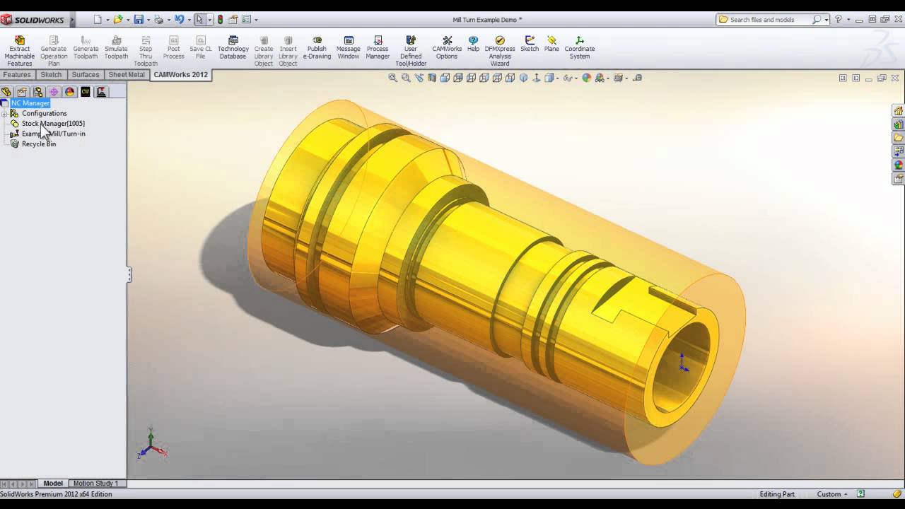Select the CAMWorks 2012 tab
Screen dimensions: 905x509
pos(181,74)
